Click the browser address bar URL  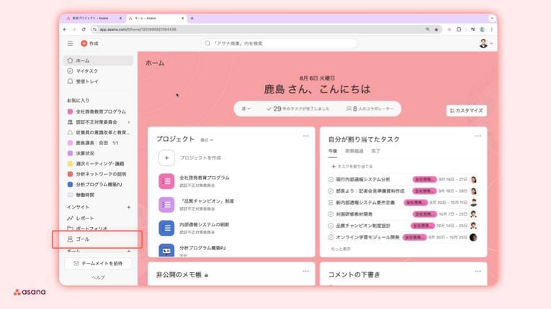click(138, 29)
